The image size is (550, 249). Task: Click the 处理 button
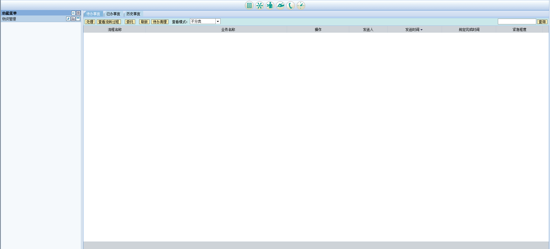pos(90,22)
